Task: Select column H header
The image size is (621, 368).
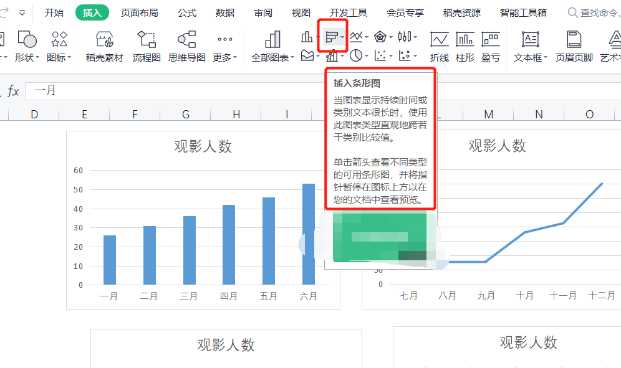Action: tap(236, 115)
